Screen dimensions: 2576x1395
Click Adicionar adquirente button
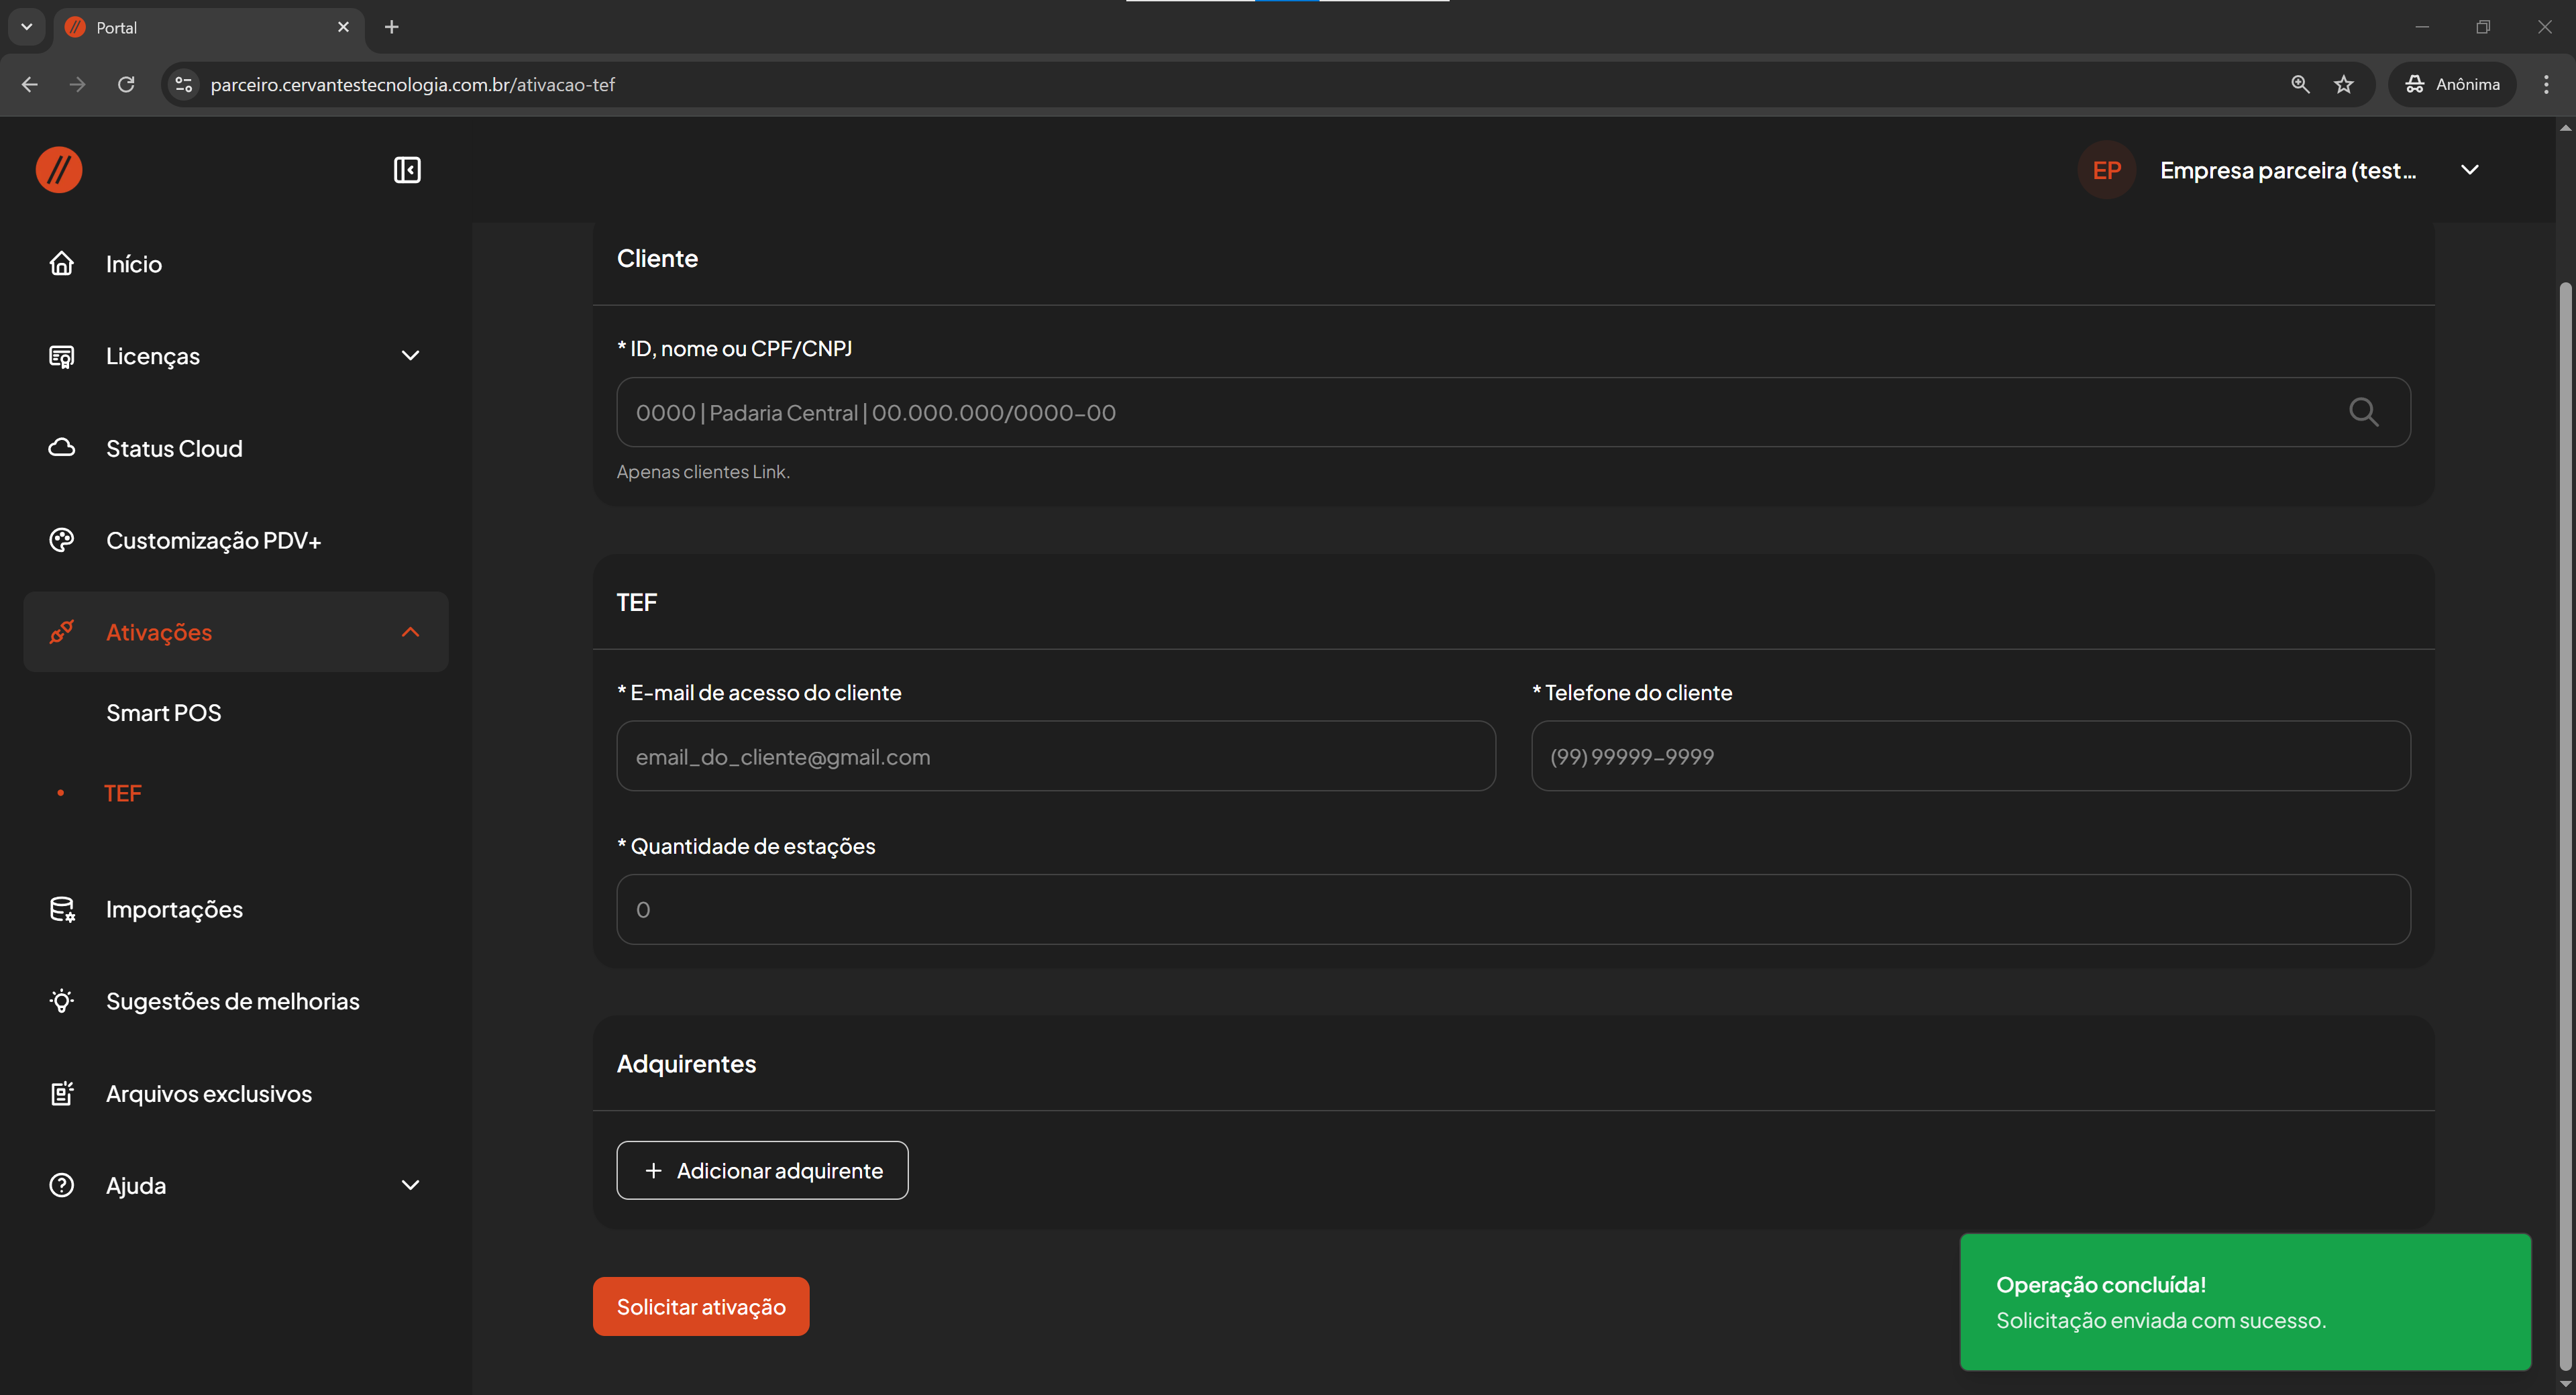(762, 1170)
